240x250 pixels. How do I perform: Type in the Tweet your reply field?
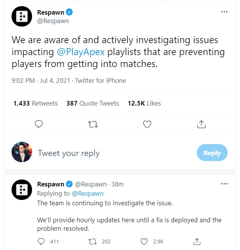click(x=112, y=153)
